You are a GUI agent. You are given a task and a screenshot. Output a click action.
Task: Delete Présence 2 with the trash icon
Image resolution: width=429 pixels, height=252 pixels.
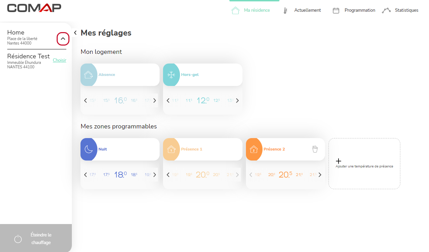pos(315,149)
